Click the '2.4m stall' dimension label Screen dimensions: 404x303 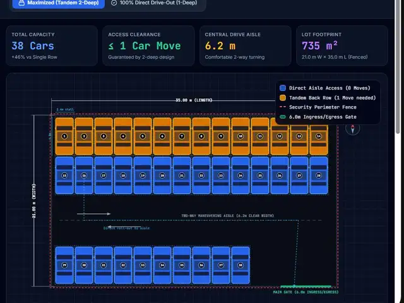[x=65, y=109]
